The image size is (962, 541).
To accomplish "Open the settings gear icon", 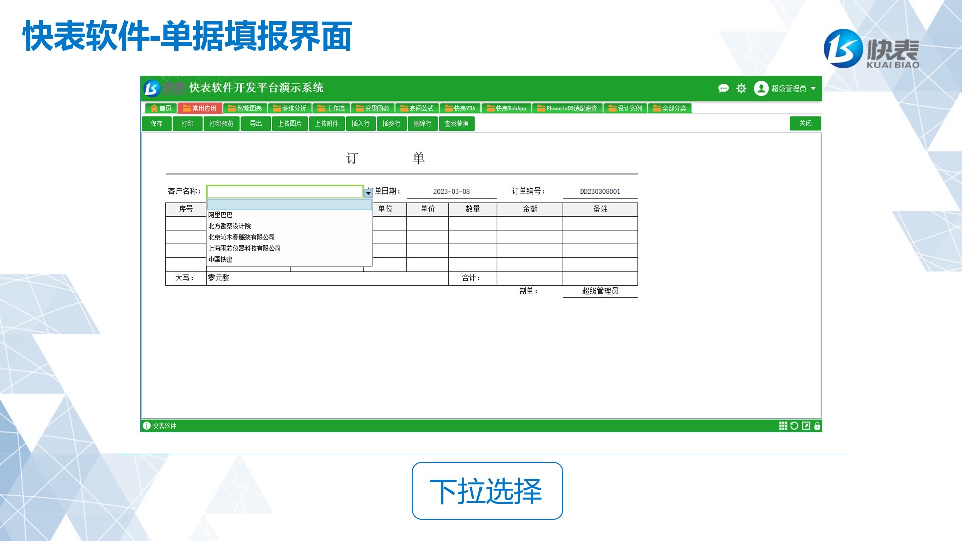I will [741, 88].
